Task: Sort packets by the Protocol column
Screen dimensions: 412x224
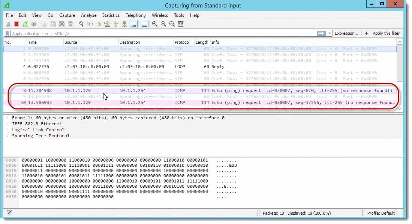Action: (184, 42)
